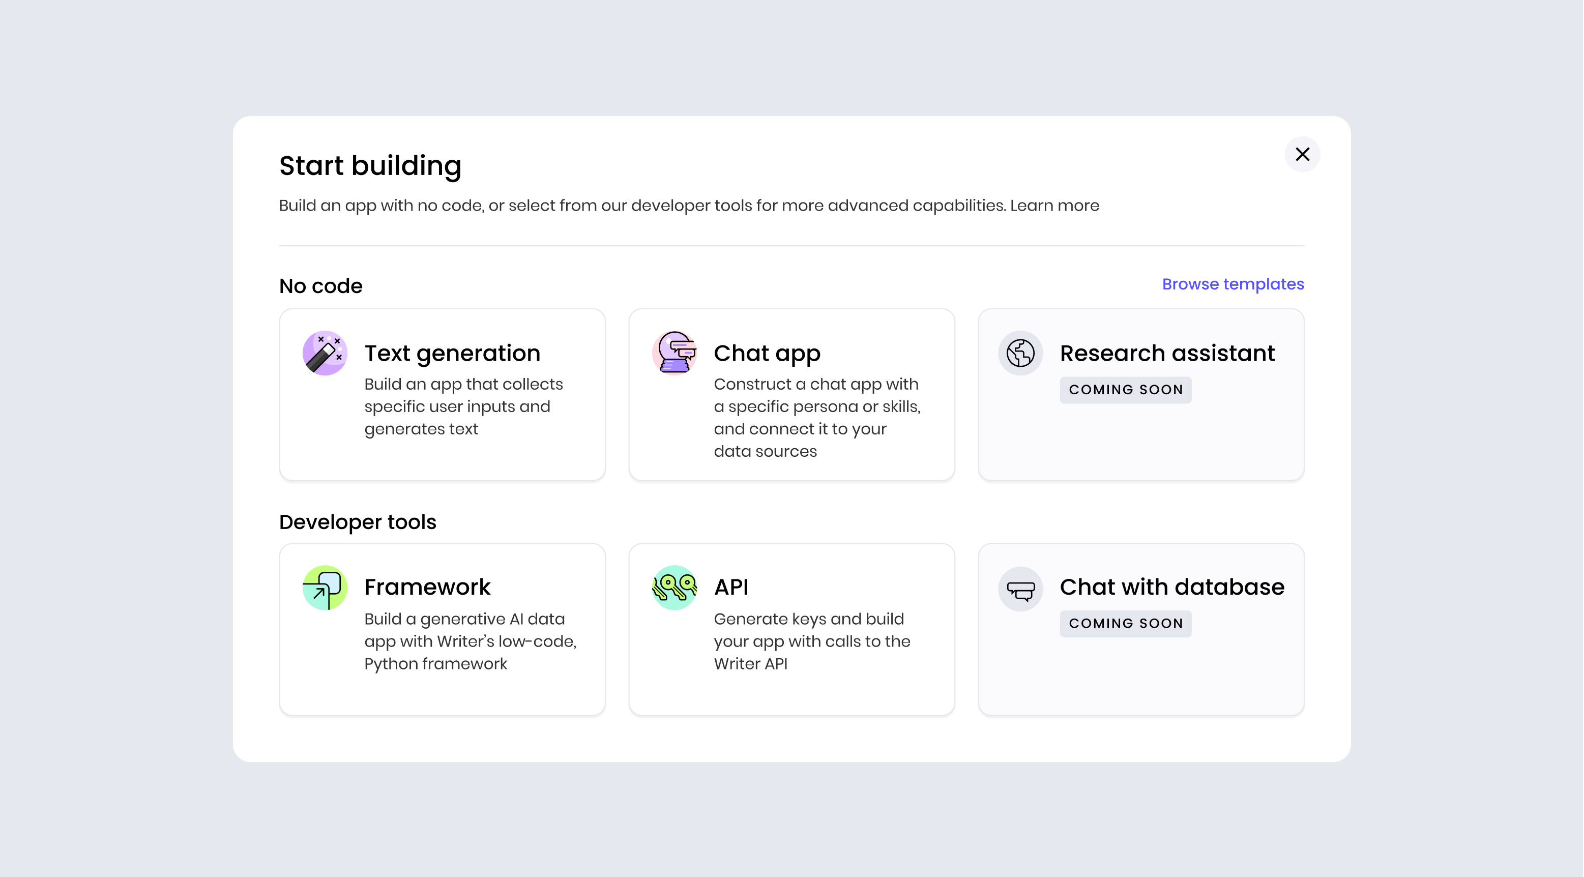Follow the Learn more link
This screenshot has width=1584, height=877.
point(1054,206)
